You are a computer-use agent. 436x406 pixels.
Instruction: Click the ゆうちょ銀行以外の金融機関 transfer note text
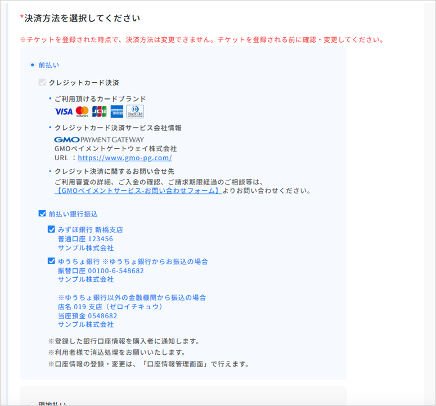tap(132, 297)
